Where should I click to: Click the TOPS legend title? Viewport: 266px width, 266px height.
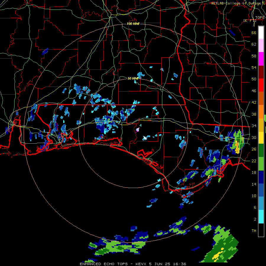(x=260, y=18)
